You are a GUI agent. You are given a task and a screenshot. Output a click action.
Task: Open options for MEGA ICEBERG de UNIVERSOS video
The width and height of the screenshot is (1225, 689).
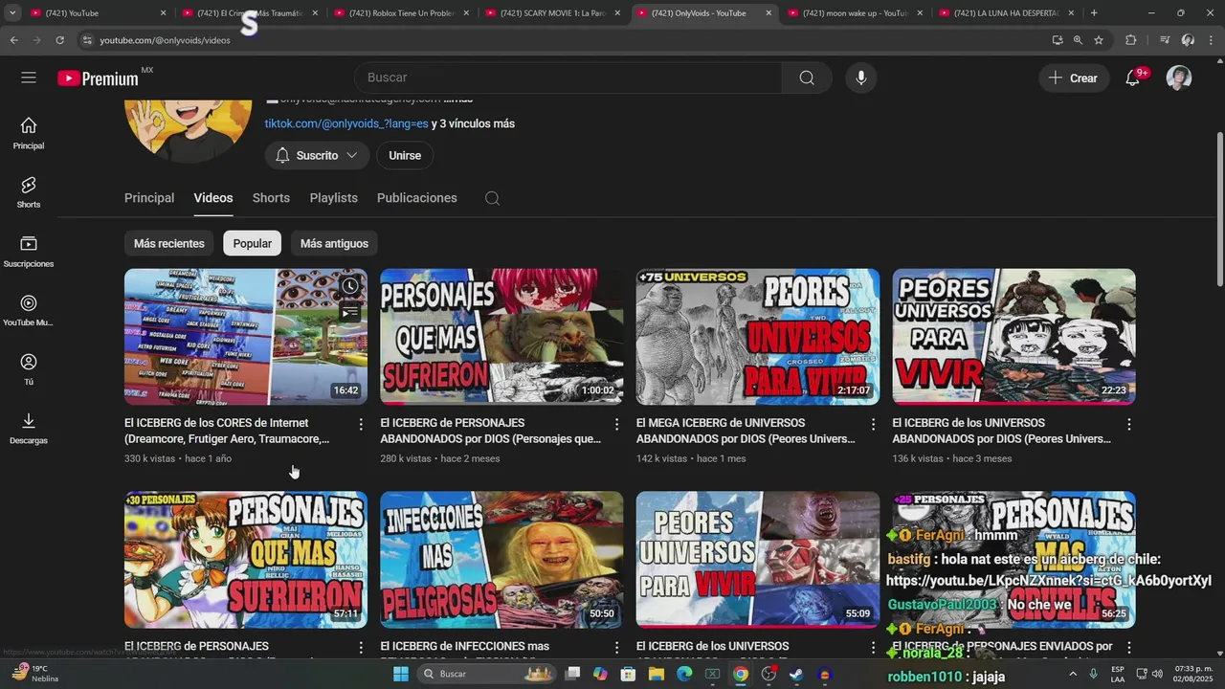pos(873,424)
